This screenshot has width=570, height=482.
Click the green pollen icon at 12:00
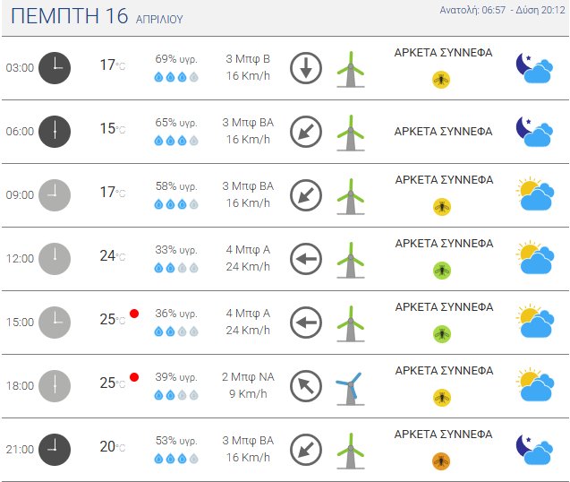(441, 271)
